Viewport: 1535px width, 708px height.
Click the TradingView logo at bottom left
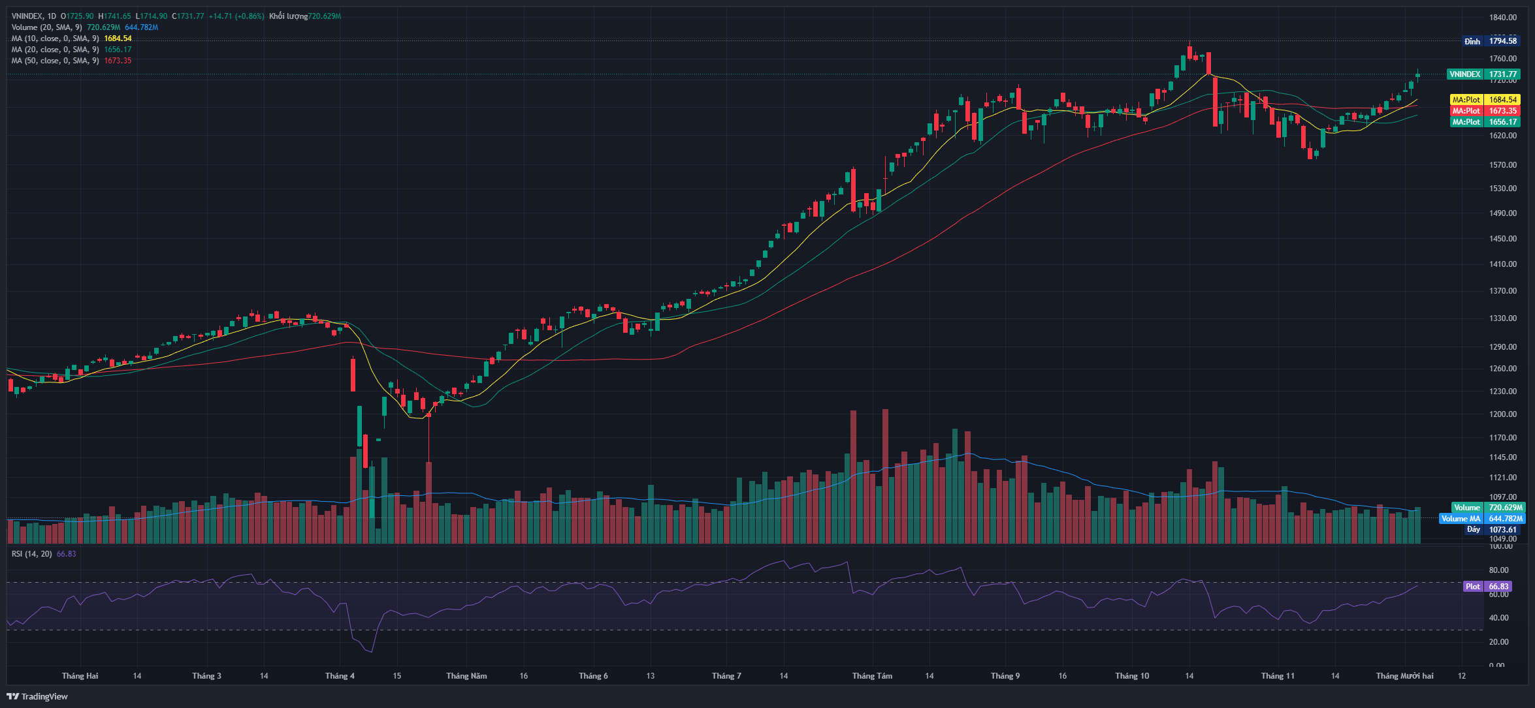click(37, 696)
